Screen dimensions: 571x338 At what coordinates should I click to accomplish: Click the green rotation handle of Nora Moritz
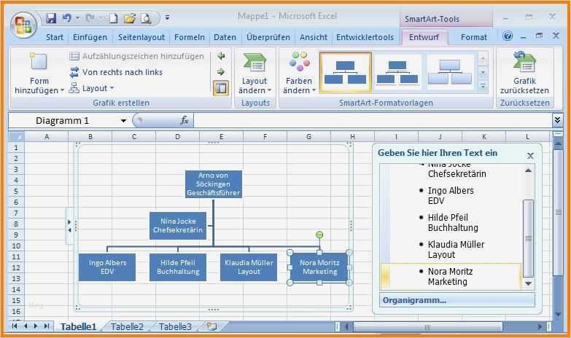[x=319, y=235]
